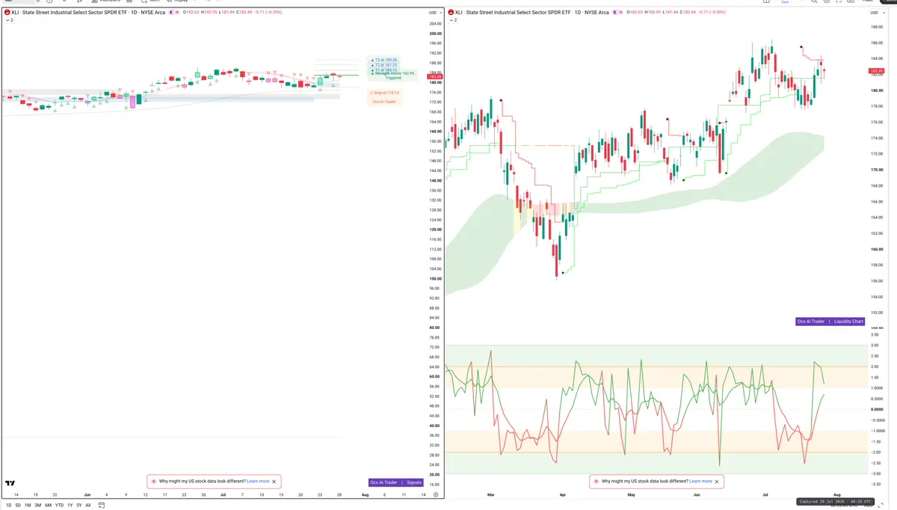
Task: Click the XLI symbol logo in right chart
Action: coord(451,13)
